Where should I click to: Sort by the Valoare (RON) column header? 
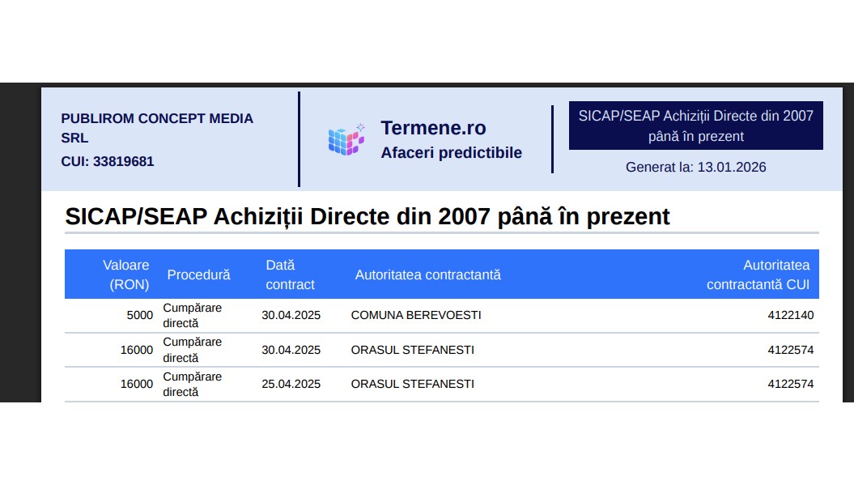click(x=128, y=274)
